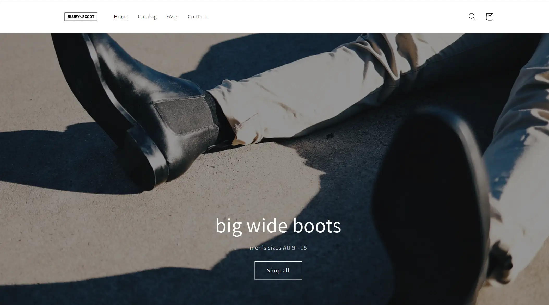Open the Contact menu item

click(x=197, y=17)
